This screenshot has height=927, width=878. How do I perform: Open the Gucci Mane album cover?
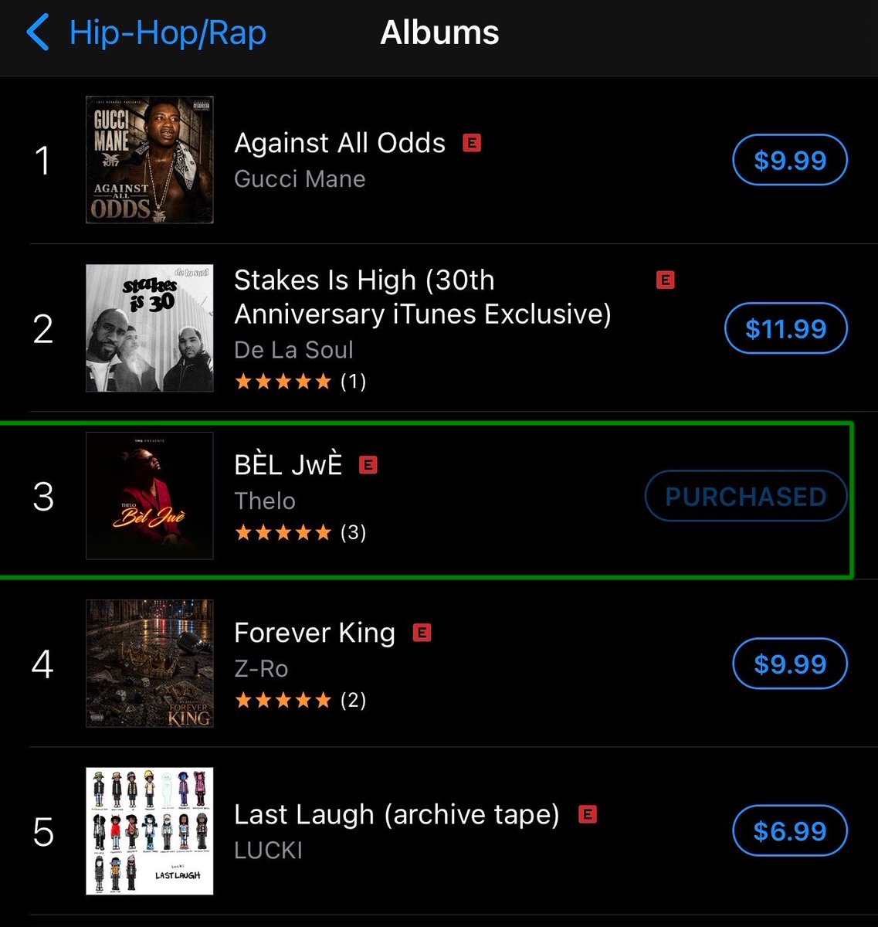(150, 160)
